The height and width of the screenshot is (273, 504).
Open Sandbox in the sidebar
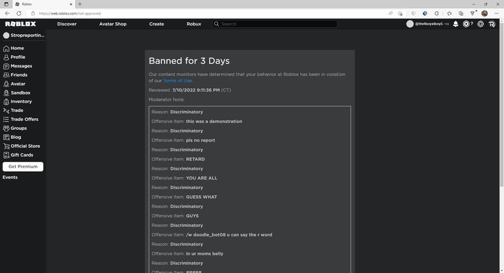coord(17,93)
